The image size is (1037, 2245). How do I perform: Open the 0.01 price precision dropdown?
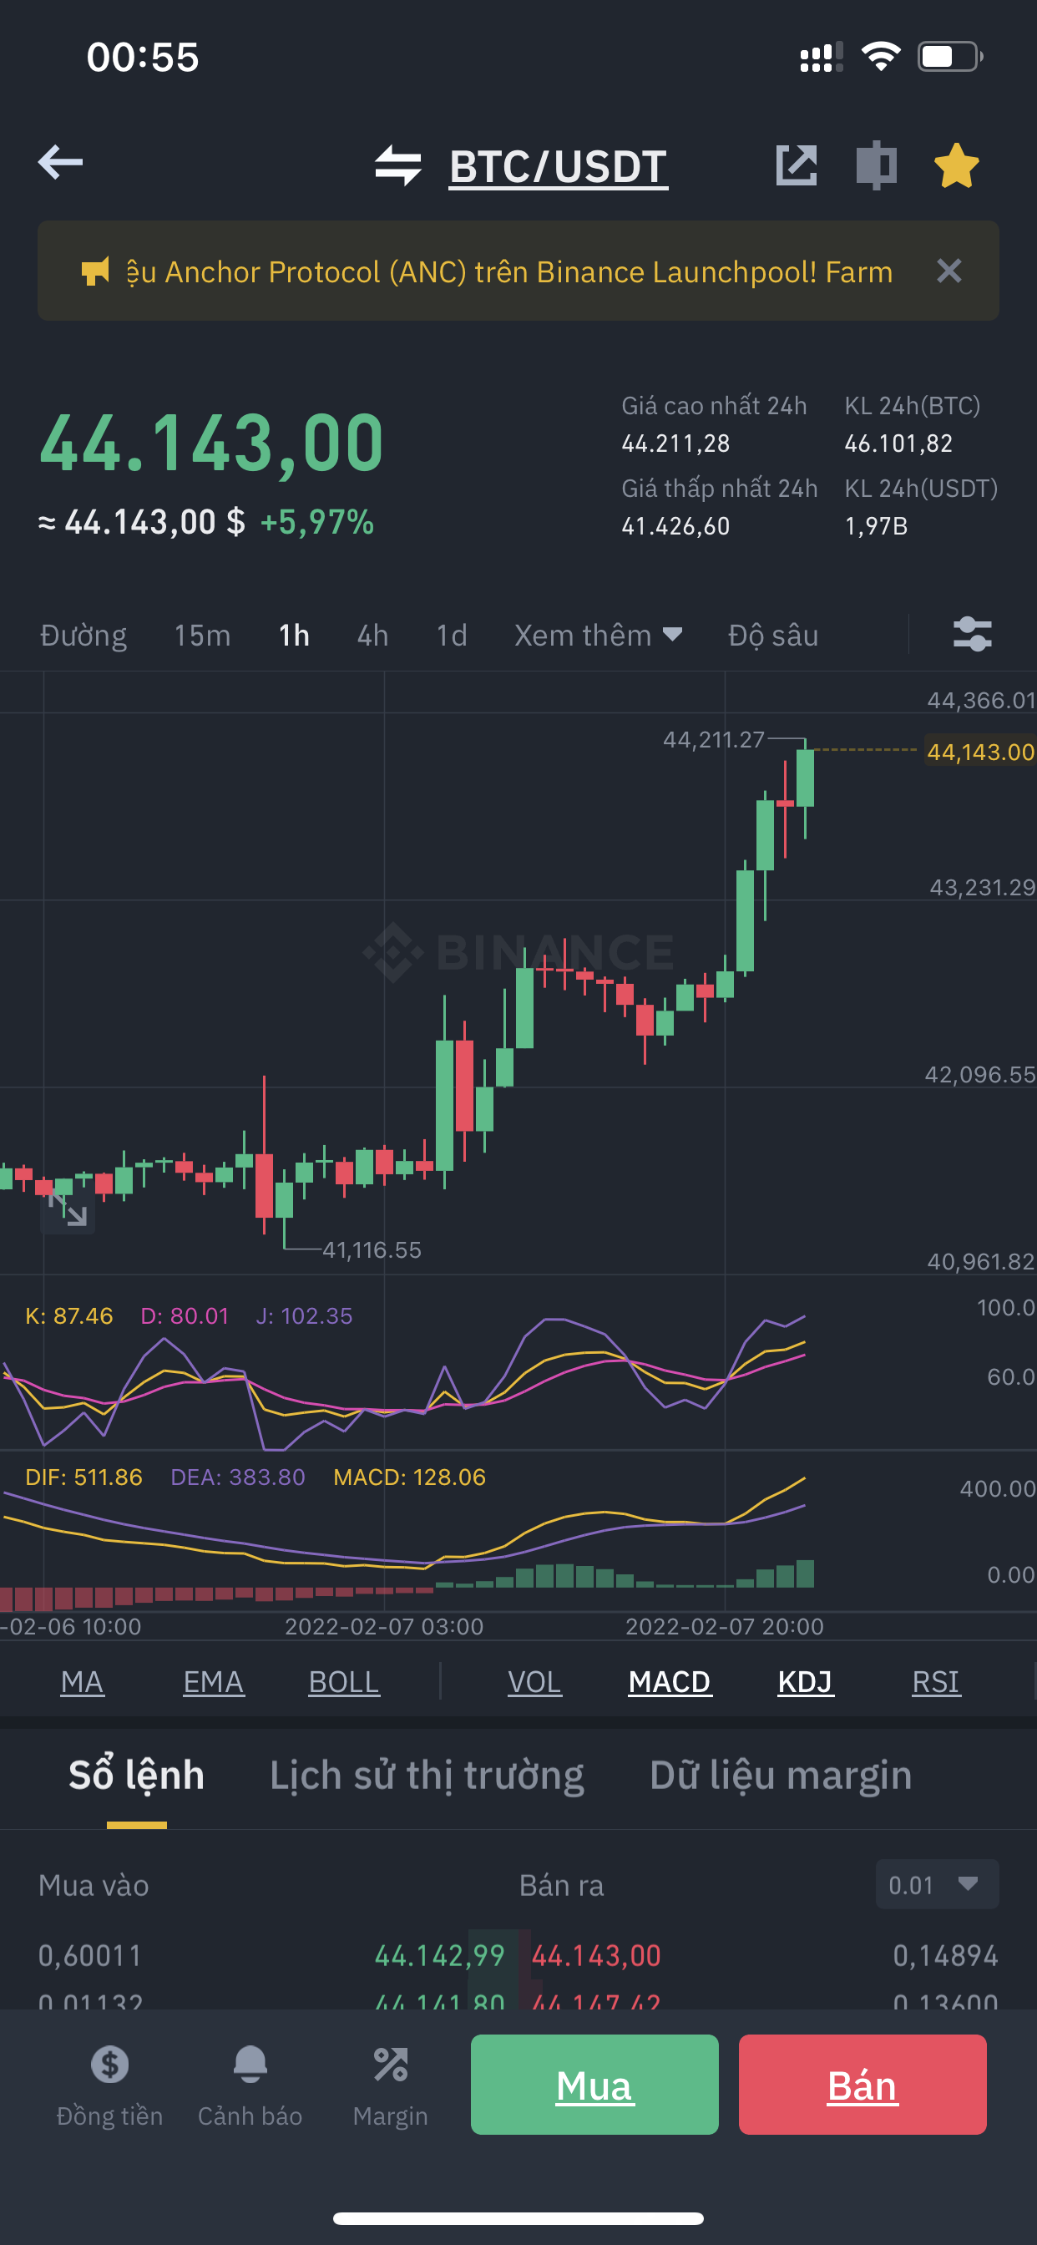[937, 1884]
